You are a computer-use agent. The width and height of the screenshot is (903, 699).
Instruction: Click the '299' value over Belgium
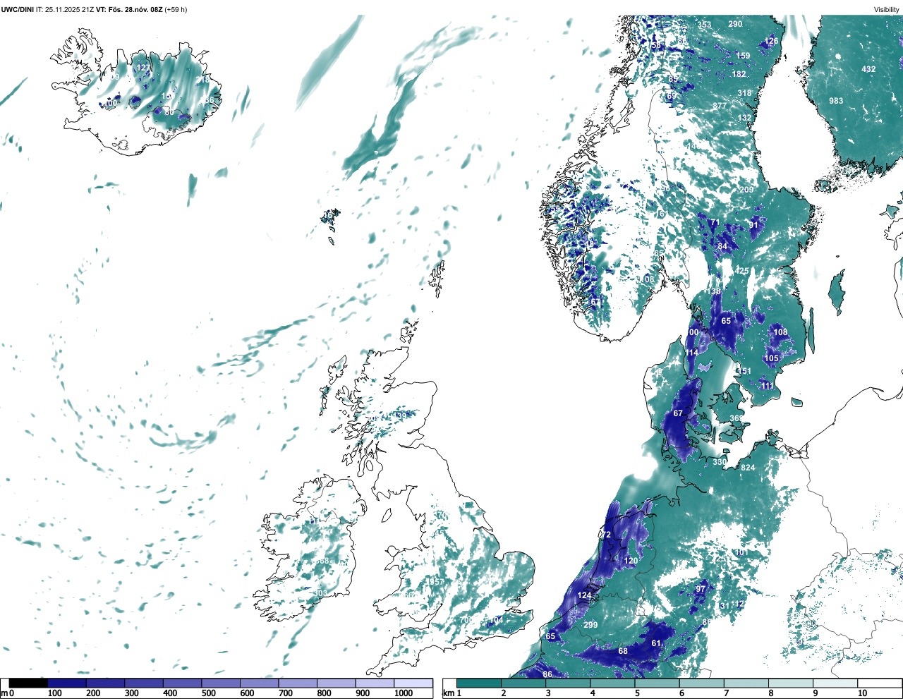pos(590,625)
